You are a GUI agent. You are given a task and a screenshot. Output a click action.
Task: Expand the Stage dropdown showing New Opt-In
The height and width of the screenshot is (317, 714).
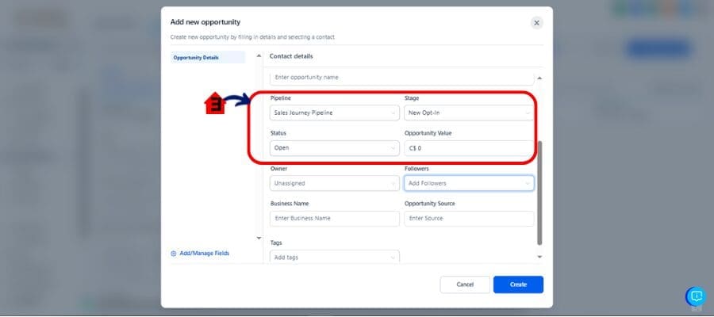click(x=468, y=113)
